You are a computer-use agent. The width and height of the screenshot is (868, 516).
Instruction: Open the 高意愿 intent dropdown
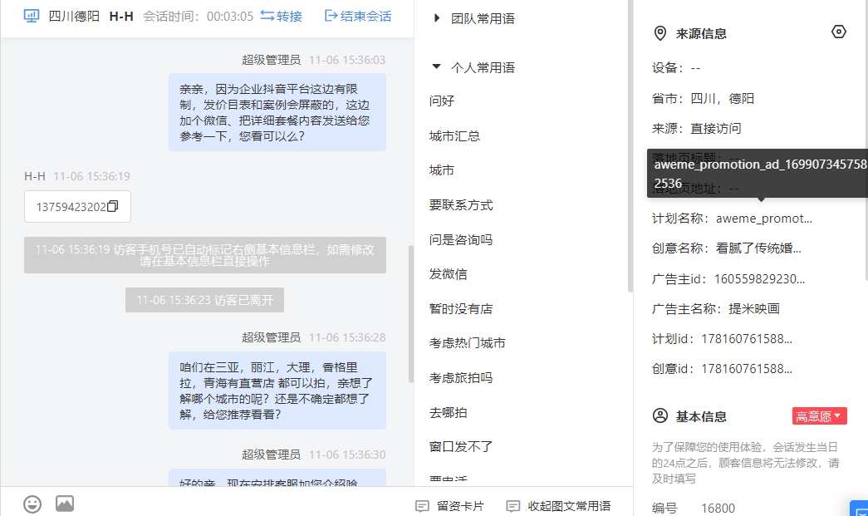point(819,416)
